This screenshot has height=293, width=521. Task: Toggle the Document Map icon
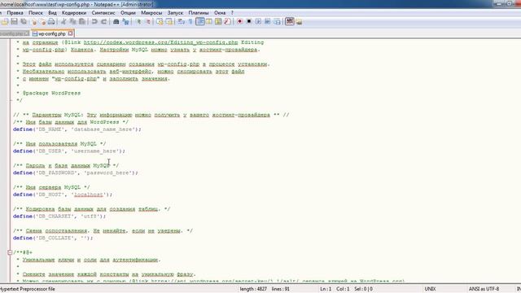coord(218,22)
